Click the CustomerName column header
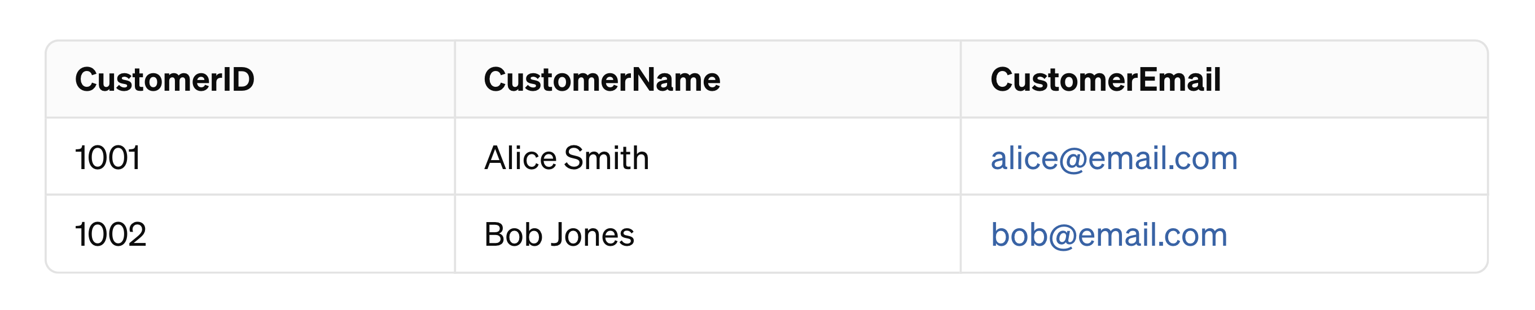1535x310 pixels. pos(601,79)
